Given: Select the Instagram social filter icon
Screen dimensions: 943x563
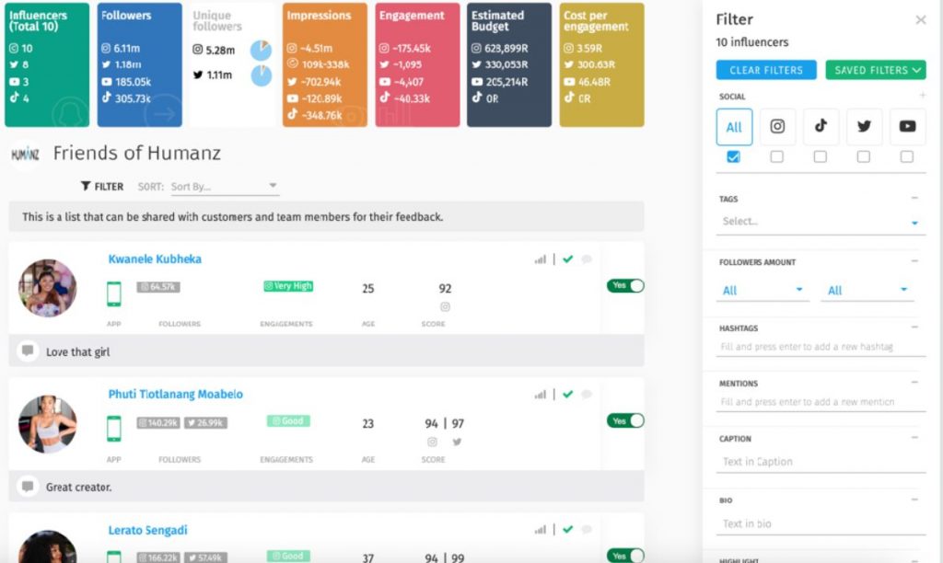Looking at the screenshot, I should click(x=777, y=126).
